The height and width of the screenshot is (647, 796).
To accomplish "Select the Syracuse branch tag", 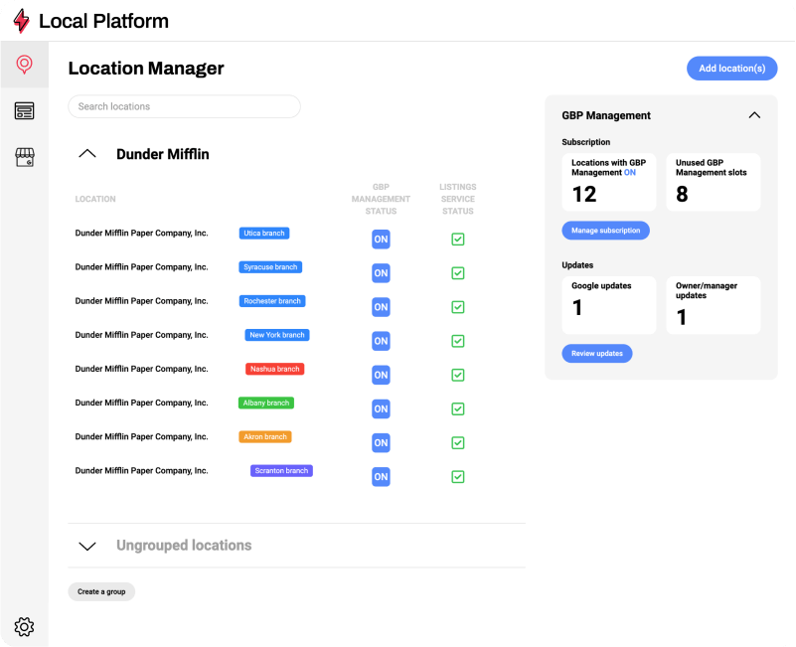I will [270, 267].
